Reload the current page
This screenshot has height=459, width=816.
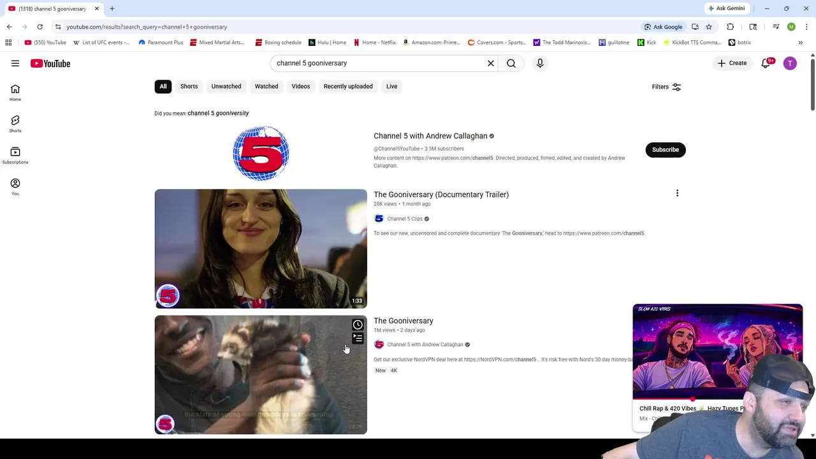[40, 27]
